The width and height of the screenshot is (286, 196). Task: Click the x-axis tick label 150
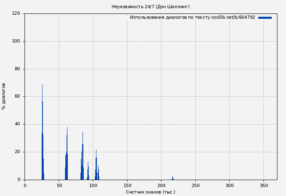click(x=127, y=185)
